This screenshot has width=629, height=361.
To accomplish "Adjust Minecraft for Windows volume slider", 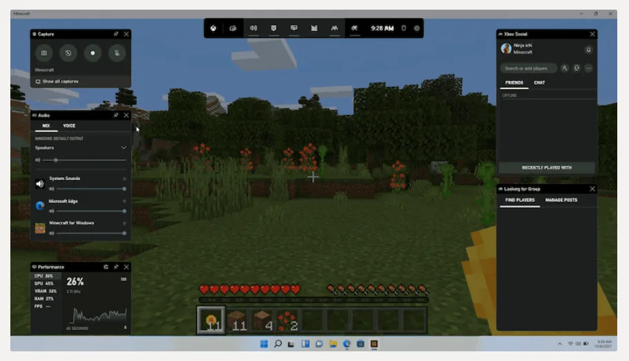I will [90, 233].
